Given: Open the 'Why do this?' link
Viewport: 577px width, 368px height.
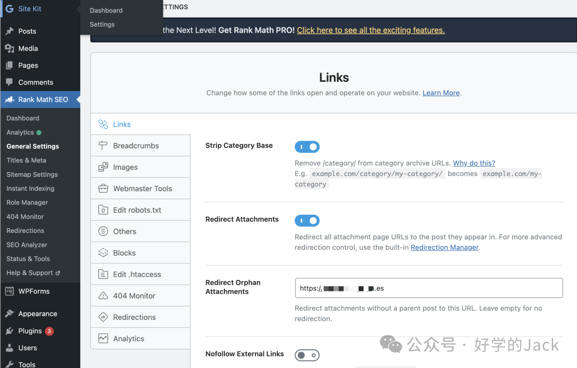Looking at the screenshot, I should click(x=474, y=163).
